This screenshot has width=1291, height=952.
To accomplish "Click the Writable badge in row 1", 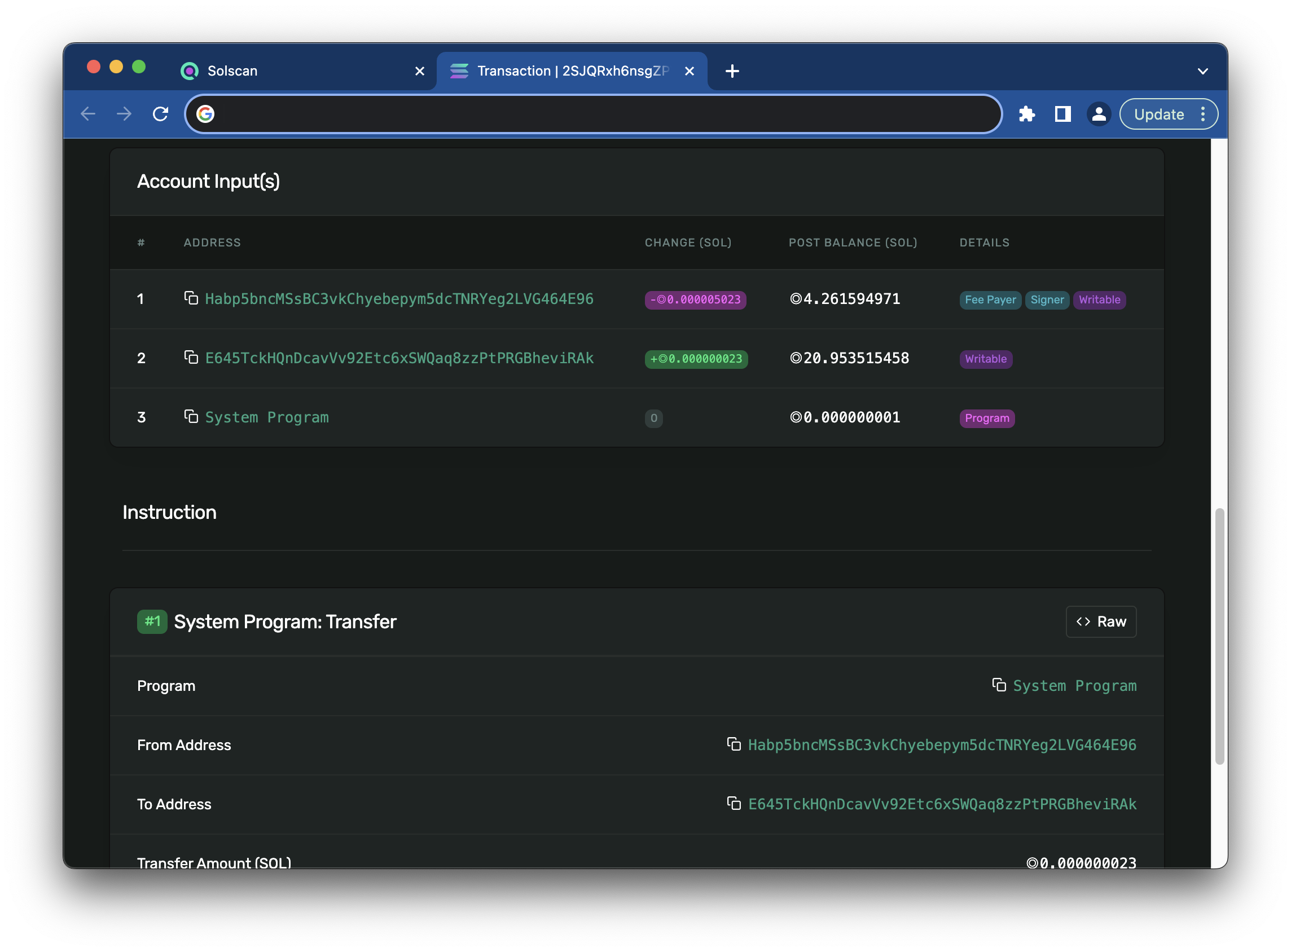I will pos(1101,299).
